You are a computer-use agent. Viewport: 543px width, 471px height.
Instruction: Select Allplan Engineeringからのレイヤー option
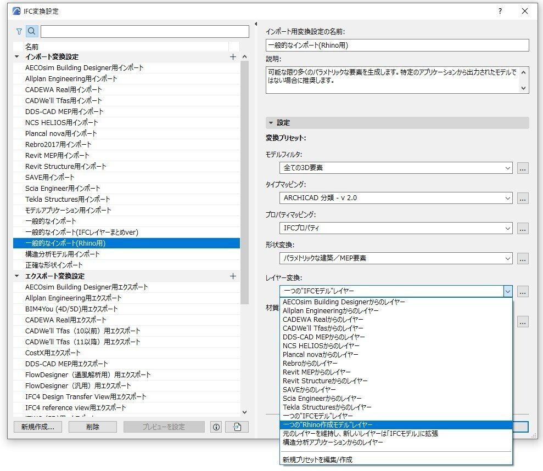tap(396, 311)
